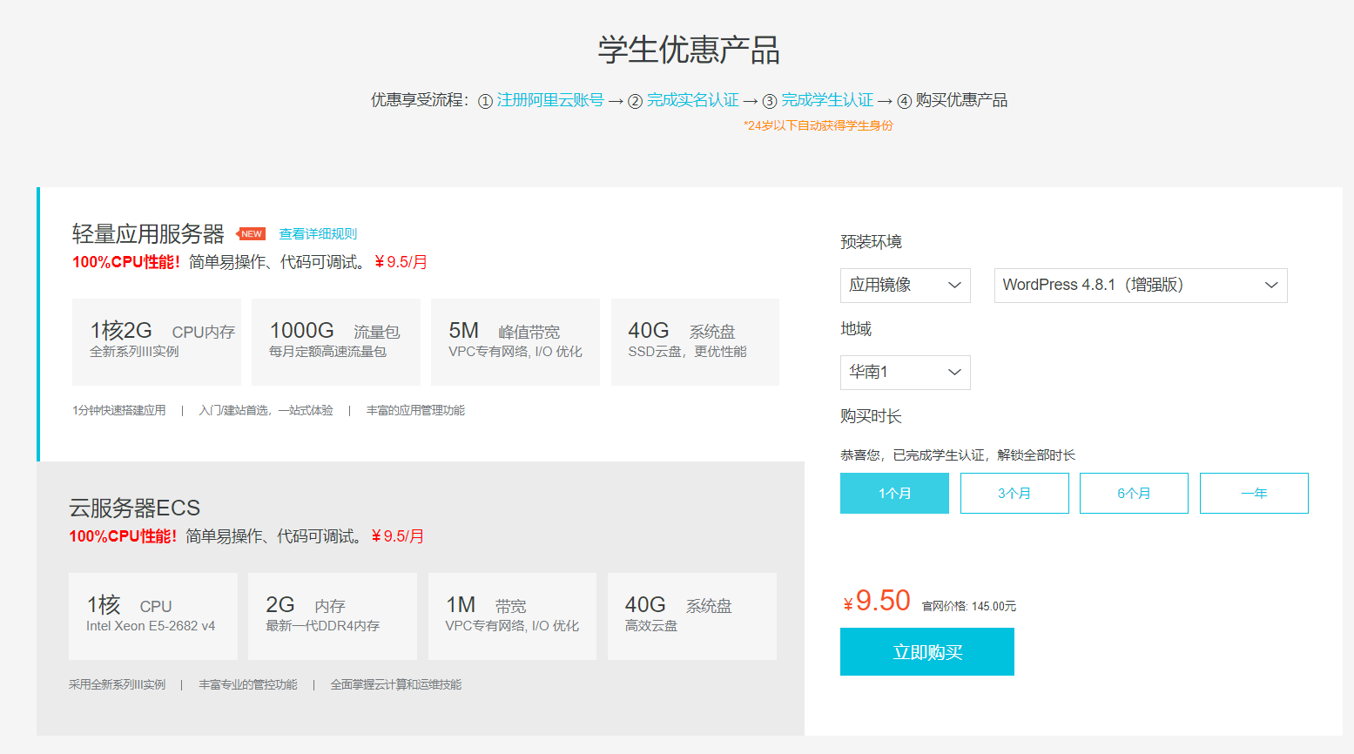This screenshot has width=1354, height=754.
Task: Click the 1核 CPU Intel Xeon card
Action: point(153,616)
